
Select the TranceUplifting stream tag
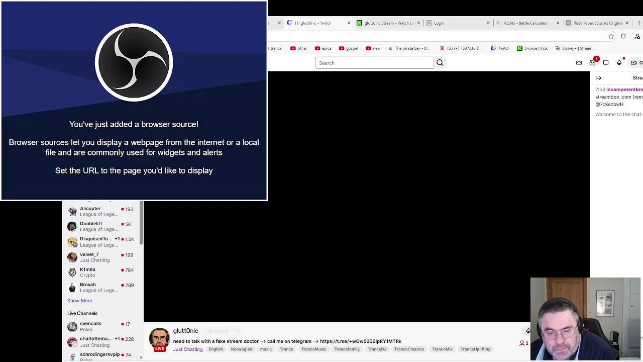pyautogui.click(x=475, y=349)
